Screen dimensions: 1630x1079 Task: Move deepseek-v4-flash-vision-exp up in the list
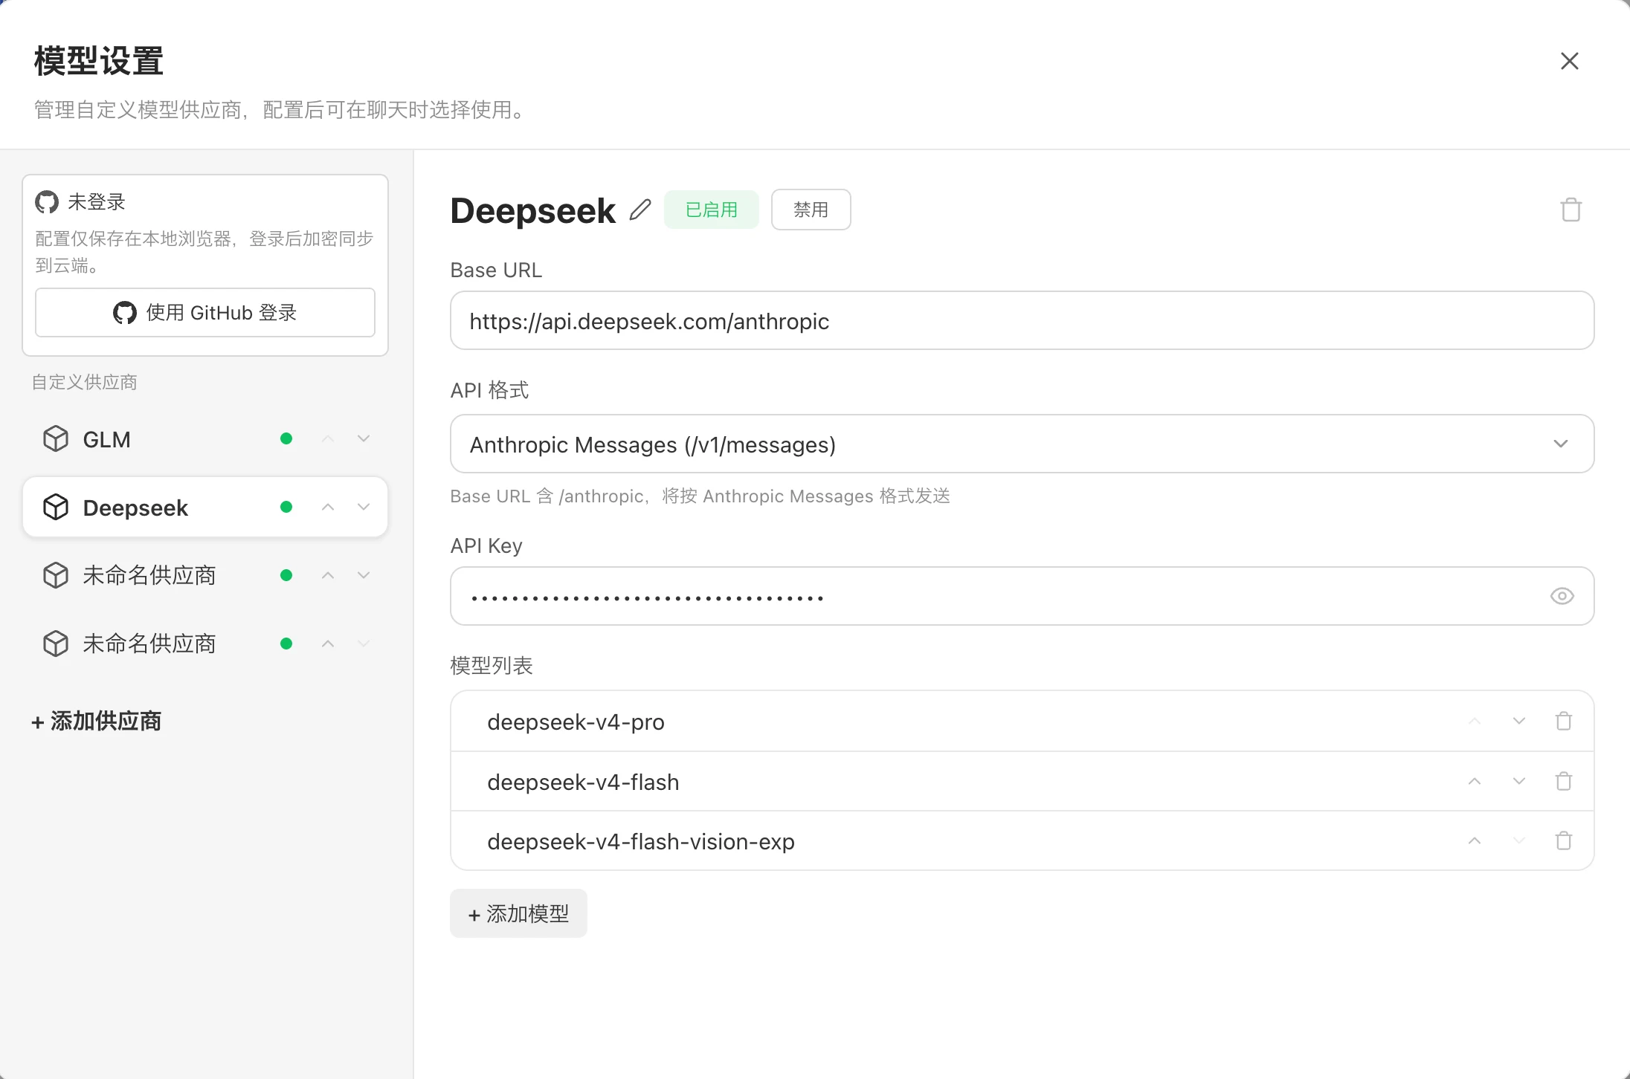click(x=1475, y=840)
